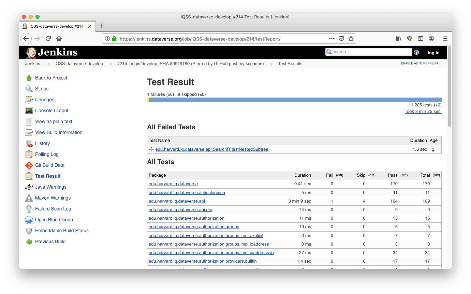Image resolution: width=471 pixels, height=294 pixels.
Task: Open the edu.harvard.iq.dataverse.api.dto package
Action: click(180, 210)
